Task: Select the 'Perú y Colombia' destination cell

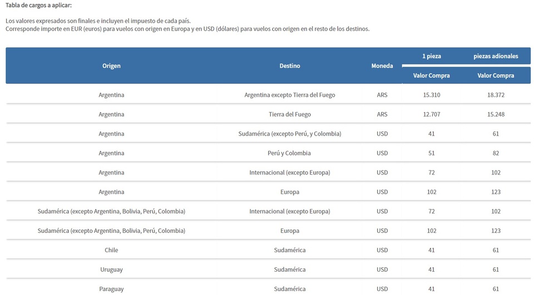Action: (290, 153)
